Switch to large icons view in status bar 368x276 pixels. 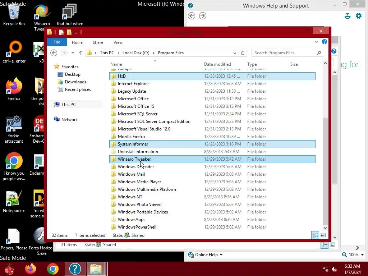pyautogui.click(x=323, y=235)
